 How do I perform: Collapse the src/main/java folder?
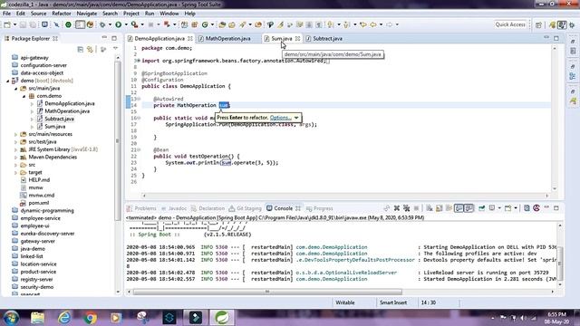click(16, 89)
